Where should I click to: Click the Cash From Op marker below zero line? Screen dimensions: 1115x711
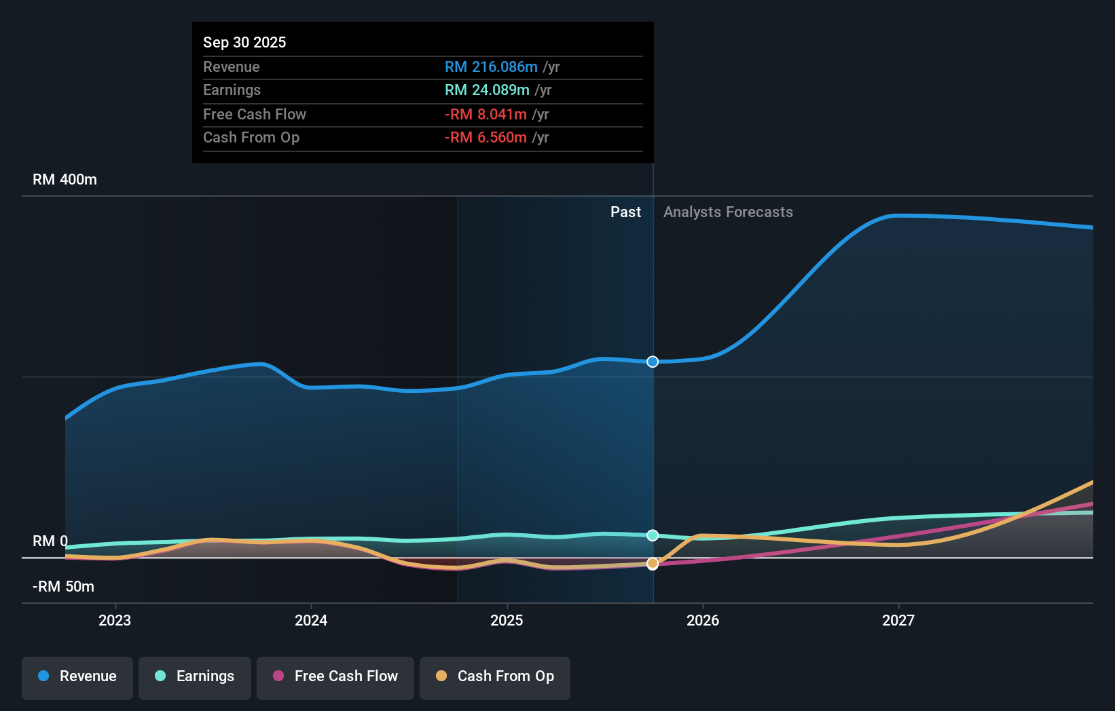653,563
